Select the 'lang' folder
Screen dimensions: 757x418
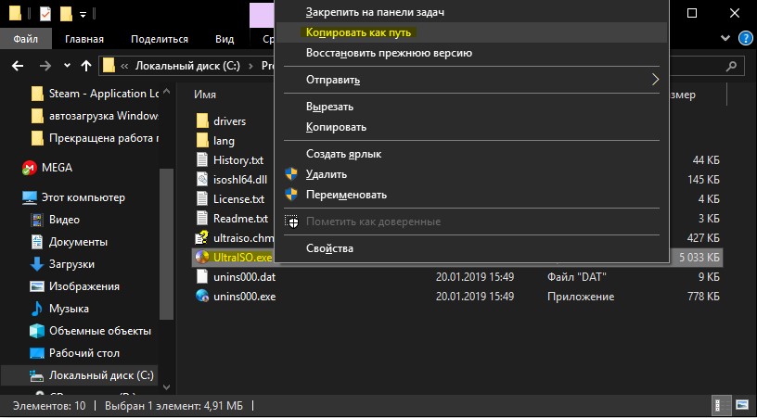[224, 141]
